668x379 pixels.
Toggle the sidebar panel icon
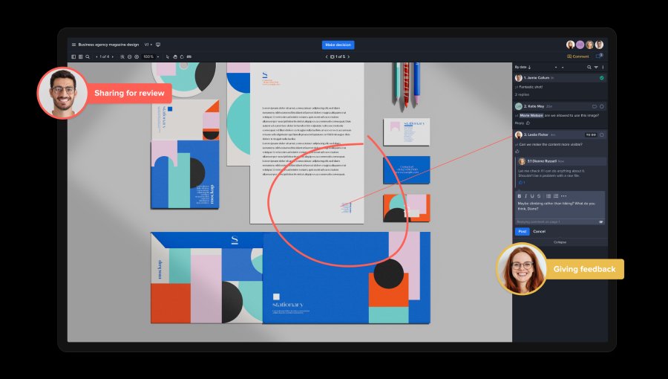(73, 56)
